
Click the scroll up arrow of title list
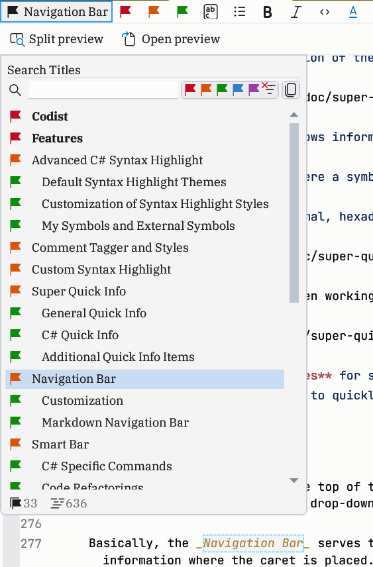[294, 115]
